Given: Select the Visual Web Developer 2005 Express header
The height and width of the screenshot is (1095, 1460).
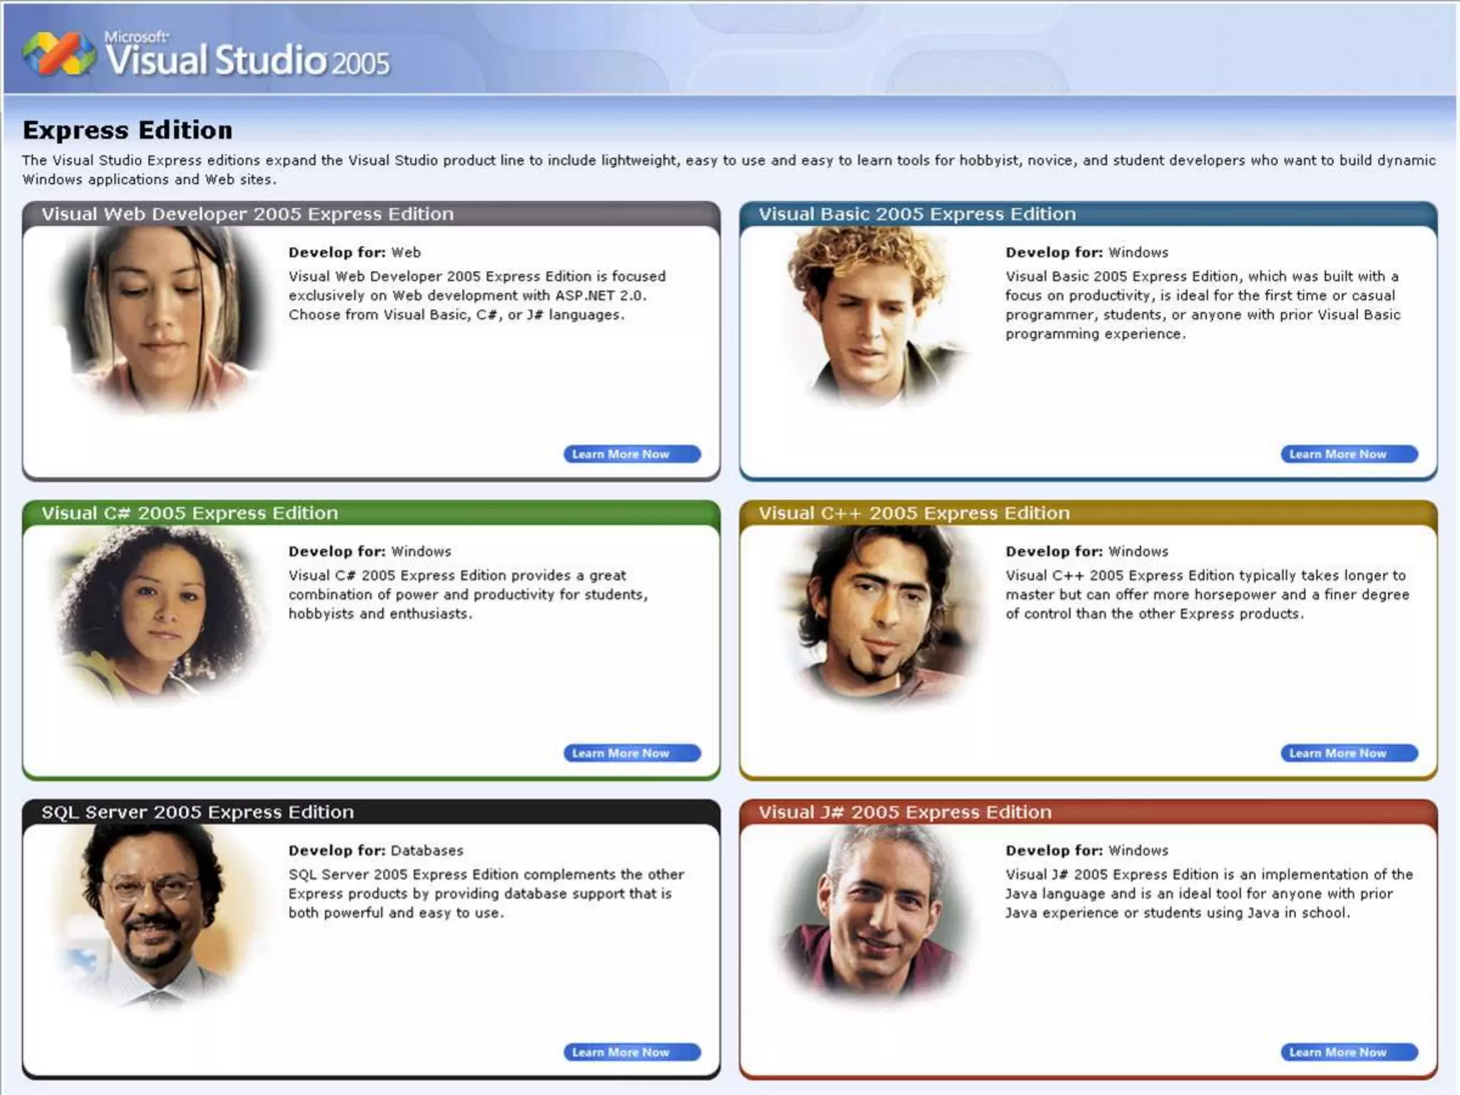Looking at the screenshot, I should 247,214.
